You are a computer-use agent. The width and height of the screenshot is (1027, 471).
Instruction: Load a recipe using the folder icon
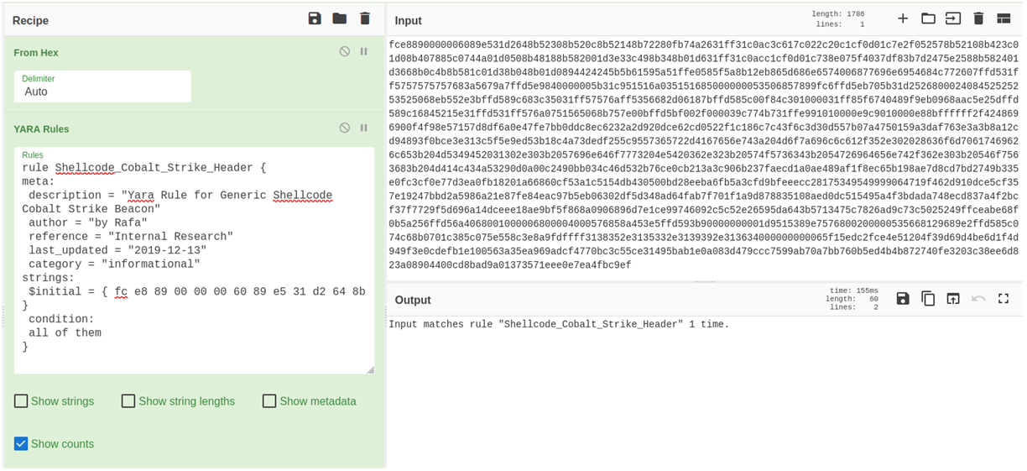340,18
